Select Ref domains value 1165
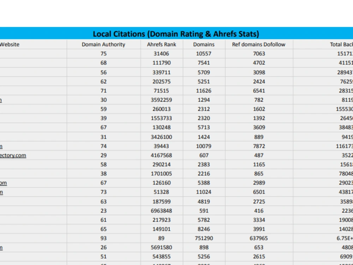This screenshot has height=265, width=353. click(259, 165)
